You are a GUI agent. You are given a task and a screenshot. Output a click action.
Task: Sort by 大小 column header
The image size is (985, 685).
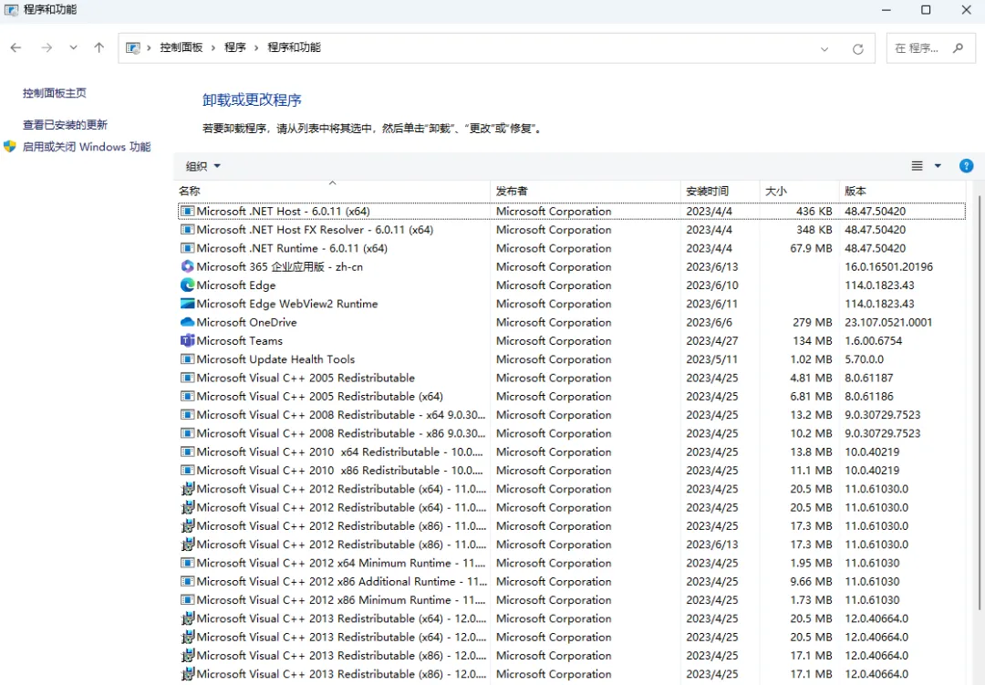800,191
